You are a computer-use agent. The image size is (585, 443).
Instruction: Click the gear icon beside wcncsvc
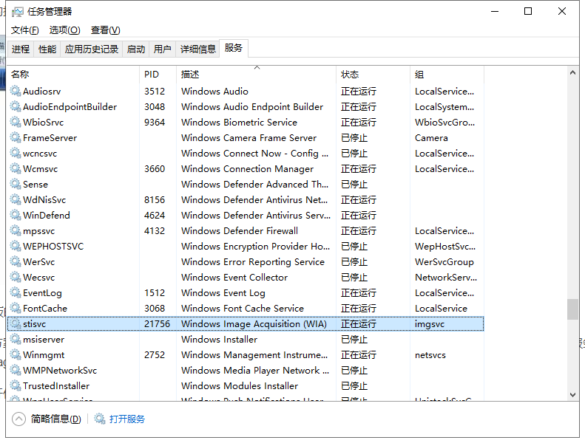pyautogui.click(x=16, y=153)
